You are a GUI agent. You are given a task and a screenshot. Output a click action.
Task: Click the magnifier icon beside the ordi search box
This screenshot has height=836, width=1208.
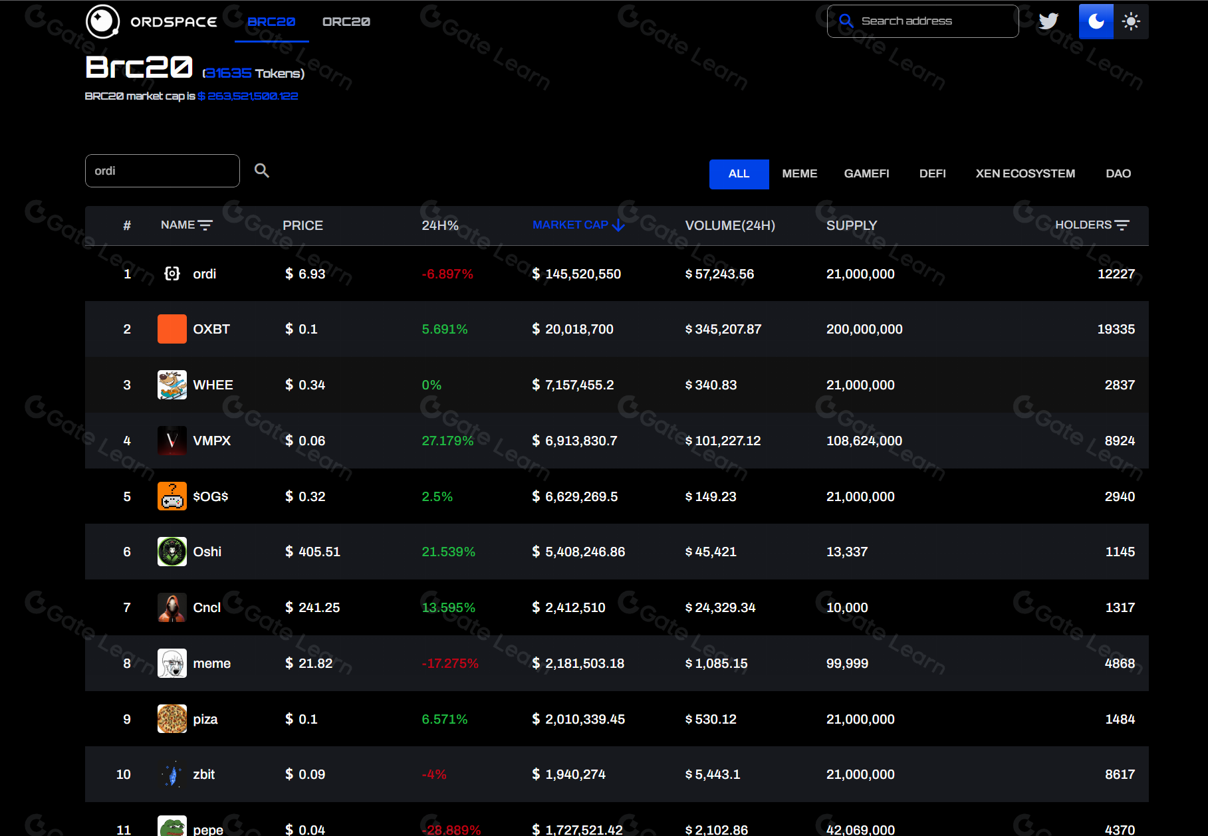[x=262, y=171]
